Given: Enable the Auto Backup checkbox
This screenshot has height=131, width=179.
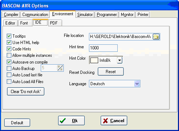Looking at the screenshot, I should tap(9, 69).
